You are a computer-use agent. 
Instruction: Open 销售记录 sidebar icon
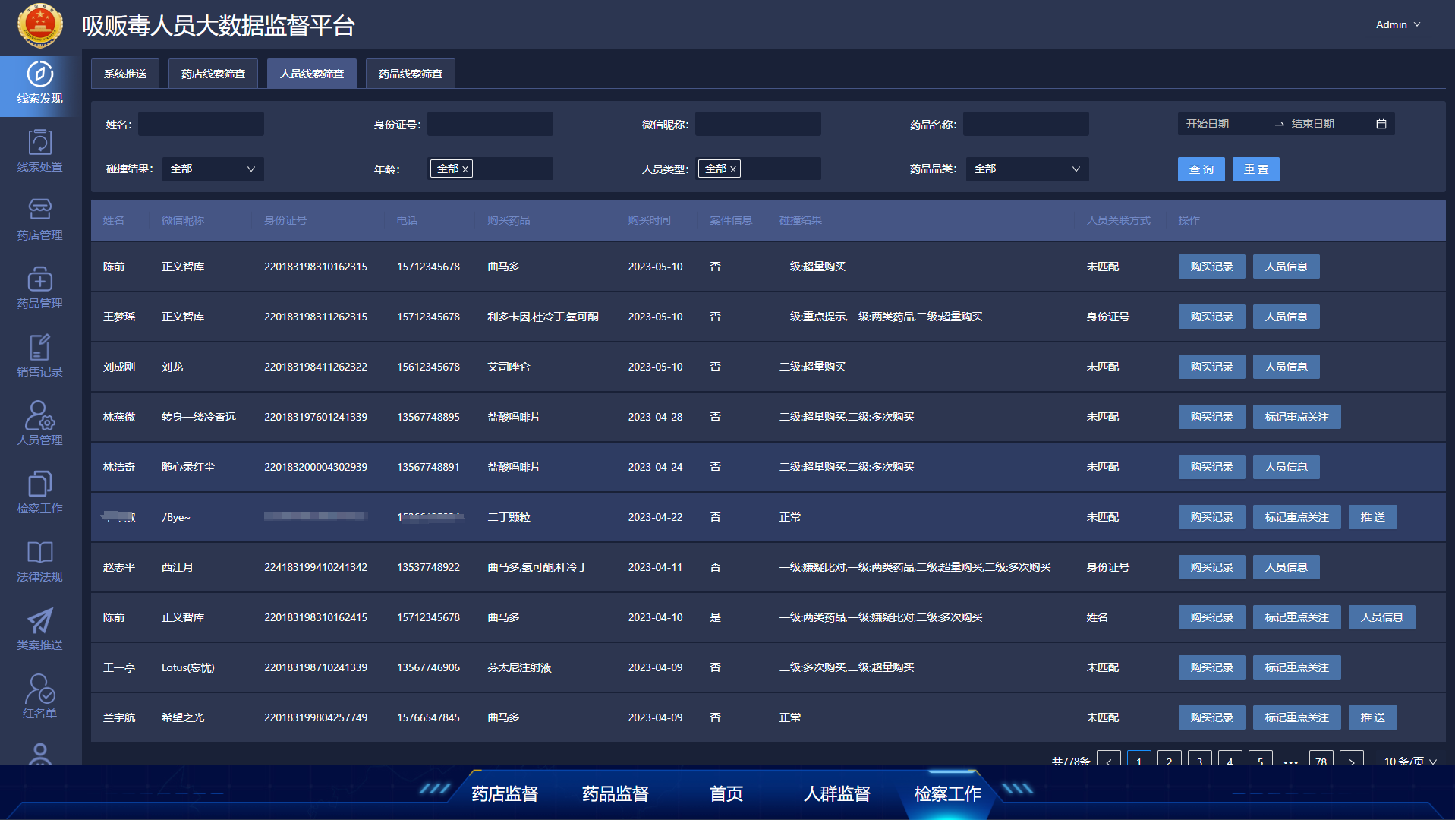coord(39,356)
